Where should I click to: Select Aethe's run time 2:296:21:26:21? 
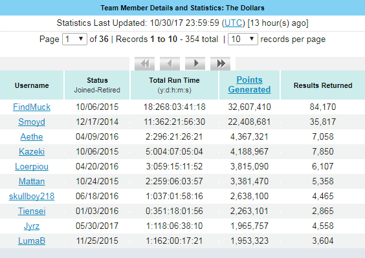pos(174,137)
